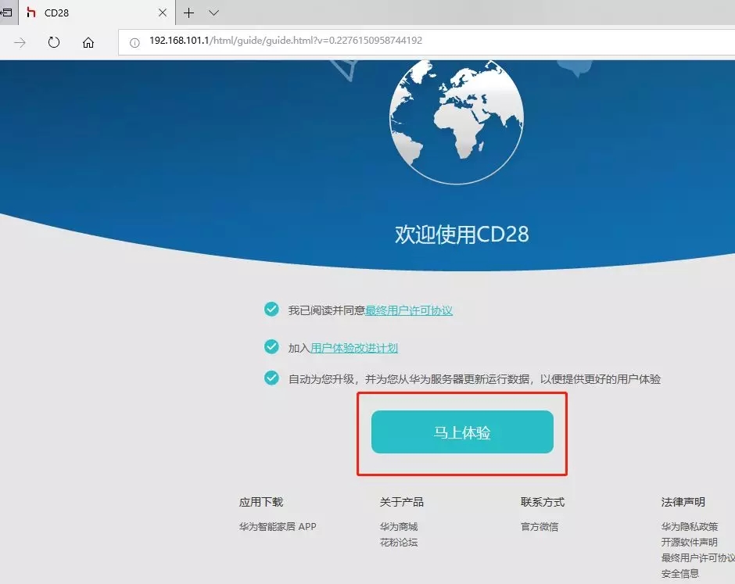Uncheck the 我已阅读并同意 agreement checkbox
735x584 pixels.
pos(271,310)
